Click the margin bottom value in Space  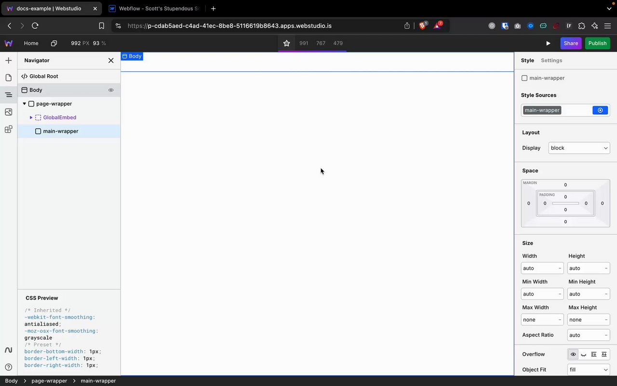pos(565,221)
